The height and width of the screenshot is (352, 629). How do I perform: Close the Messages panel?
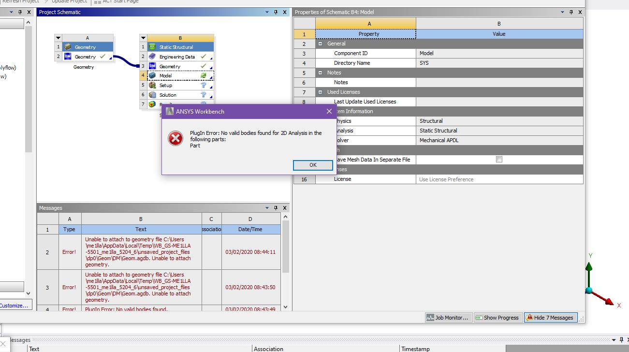pos(285,208)
